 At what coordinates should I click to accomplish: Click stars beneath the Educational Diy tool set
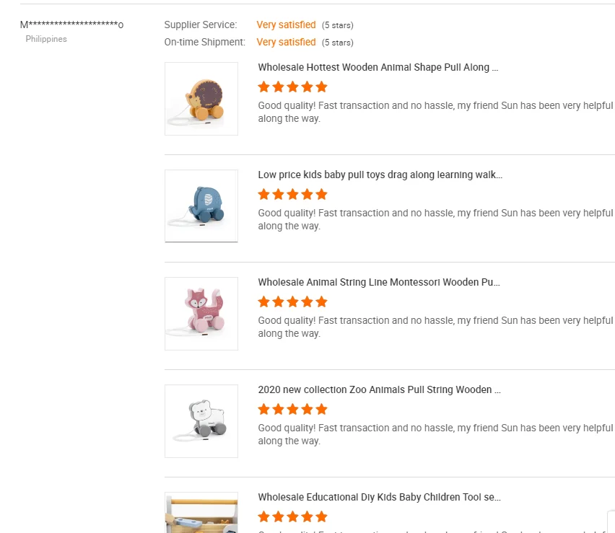click(x=292, y=517)
